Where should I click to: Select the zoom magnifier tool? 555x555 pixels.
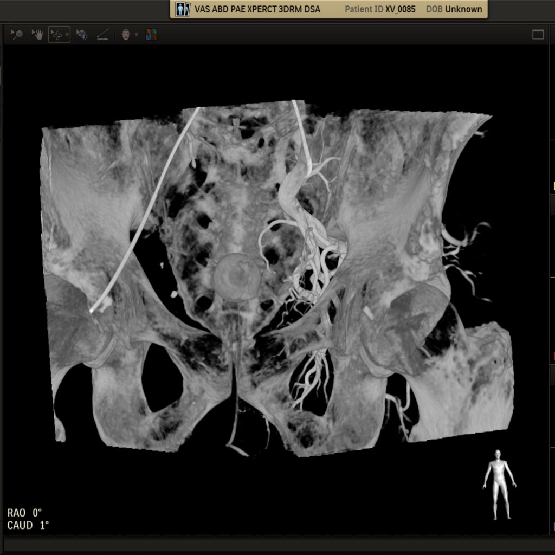[x=17, y=35]
